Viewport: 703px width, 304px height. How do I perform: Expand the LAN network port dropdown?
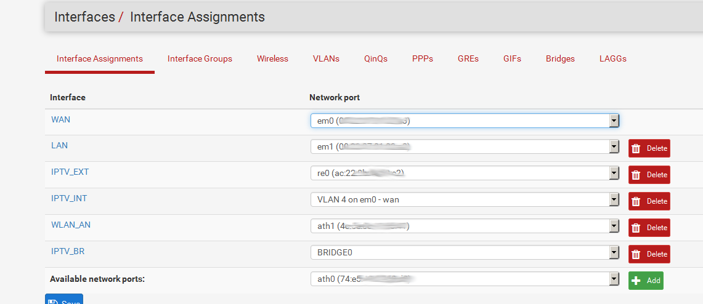465,146
